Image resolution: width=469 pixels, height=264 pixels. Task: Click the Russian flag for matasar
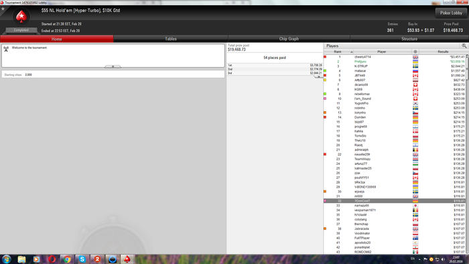415,71
